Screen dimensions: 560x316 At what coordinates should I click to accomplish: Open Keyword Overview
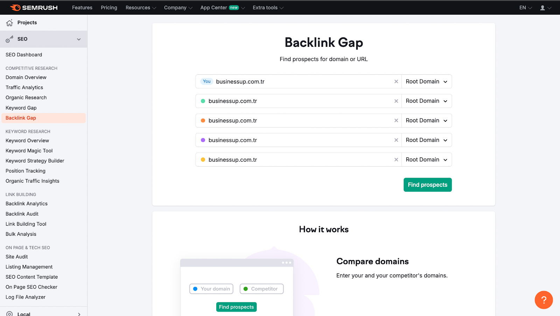tap(27, 141)
